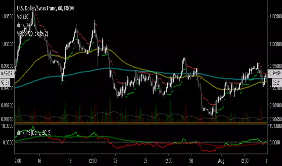Click the 12:00 label between 18 and 23
The image size is (282, 166).
click(93, 161)
